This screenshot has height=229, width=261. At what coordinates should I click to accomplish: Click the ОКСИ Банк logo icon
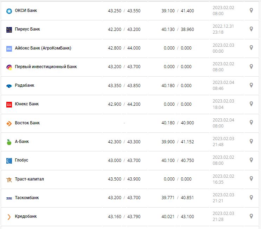[9, 11]
